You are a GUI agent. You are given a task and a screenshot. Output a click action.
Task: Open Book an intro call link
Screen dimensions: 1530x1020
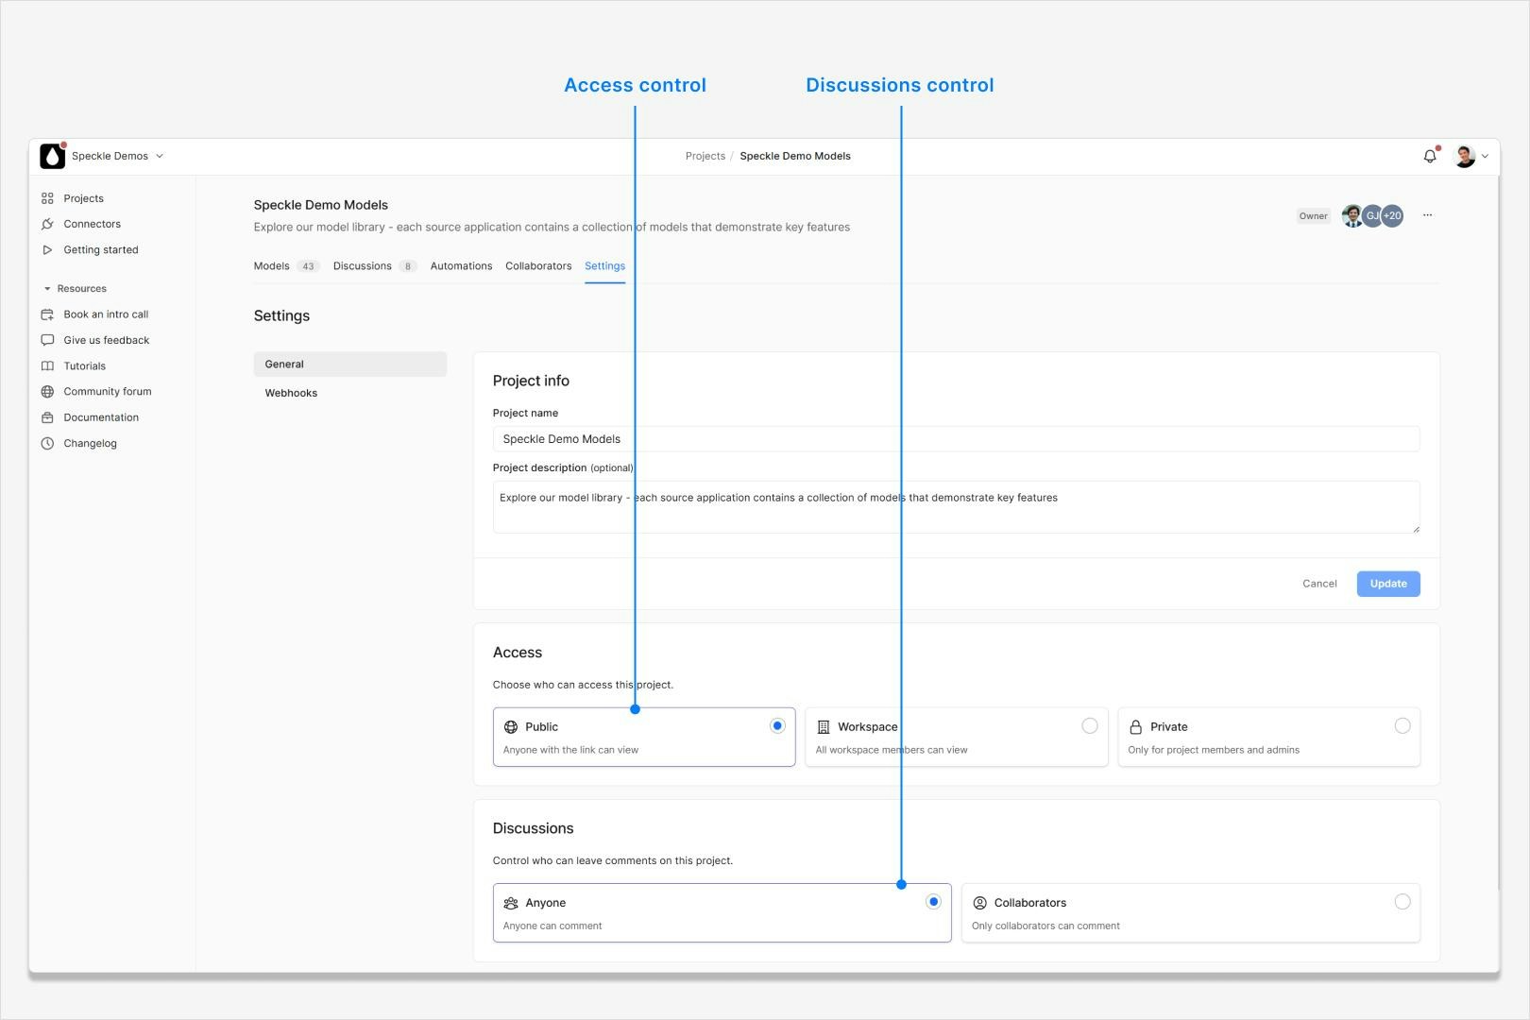pos(106,314)
